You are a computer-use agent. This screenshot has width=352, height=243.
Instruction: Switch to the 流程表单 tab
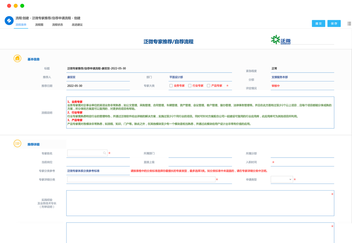[x=21, y=25]
